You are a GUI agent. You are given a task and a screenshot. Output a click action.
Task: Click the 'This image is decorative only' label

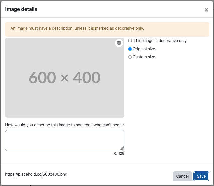160,41
